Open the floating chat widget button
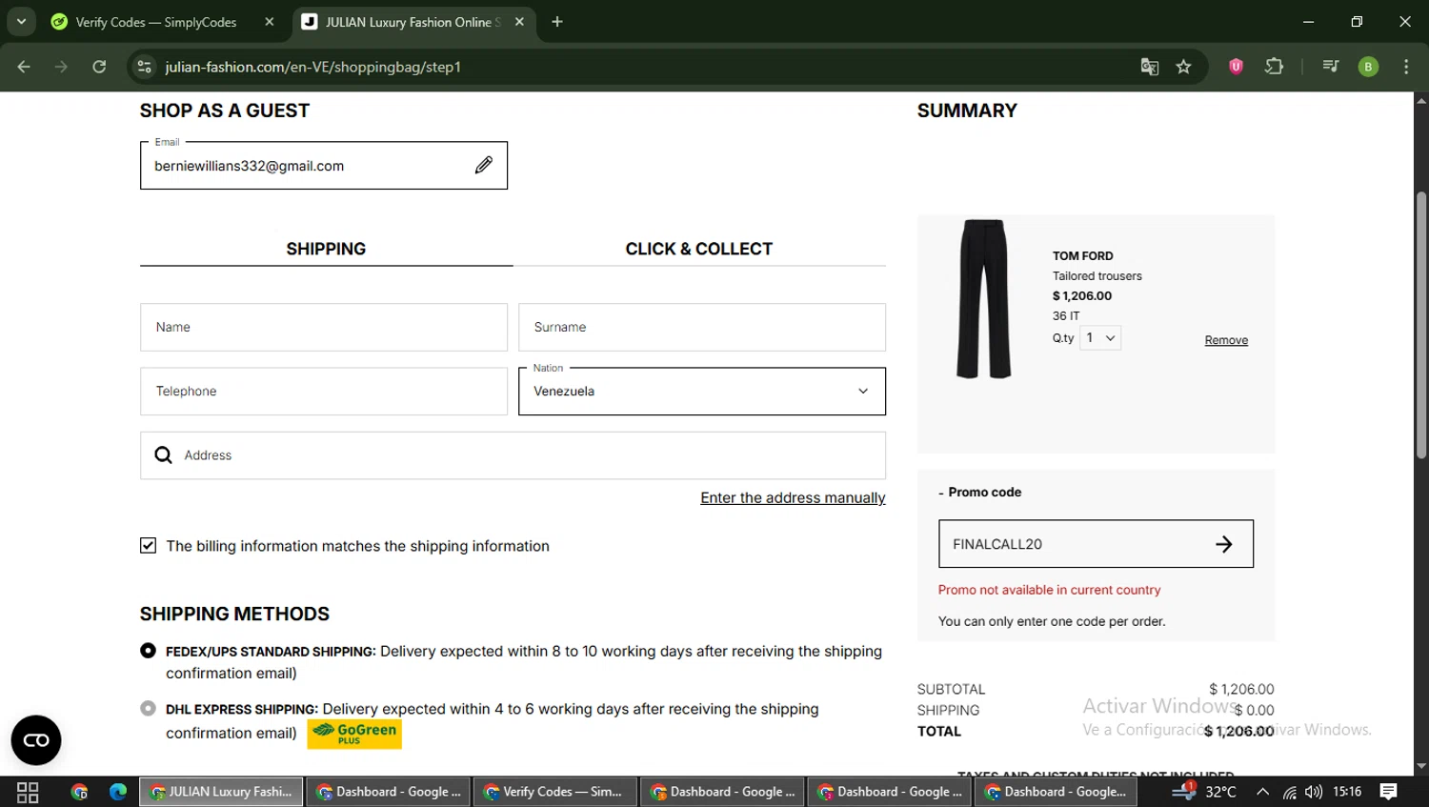This screenshot has height=807, width=1429. (x=36, y=740)
